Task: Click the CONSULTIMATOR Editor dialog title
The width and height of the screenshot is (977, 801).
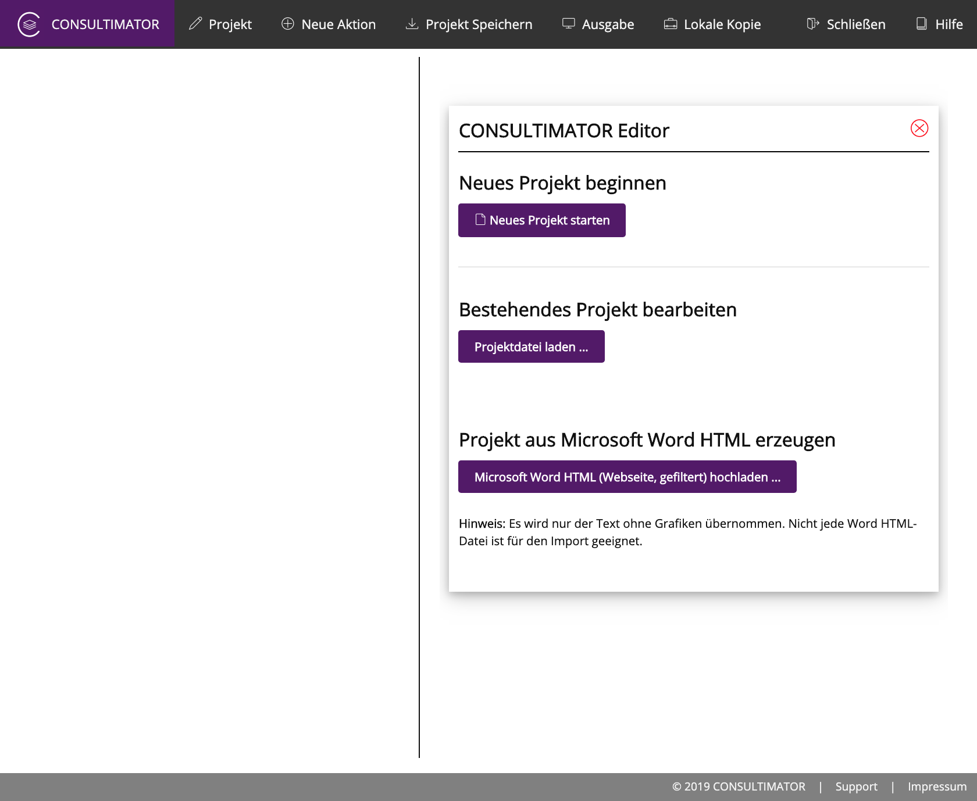Action: pyautogui.click(x=564, y=131)
